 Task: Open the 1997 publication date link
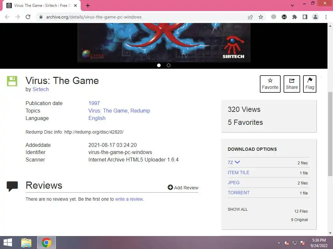[94, 103]
